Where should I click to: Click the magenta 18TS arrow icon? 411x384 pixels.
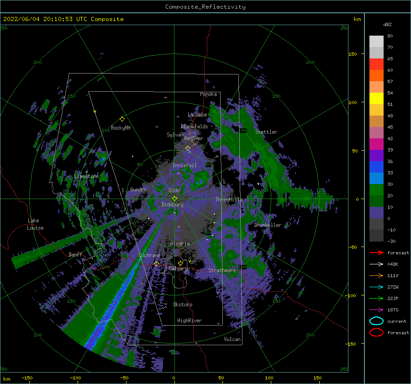pyautogui.click(x=376, y=310)
